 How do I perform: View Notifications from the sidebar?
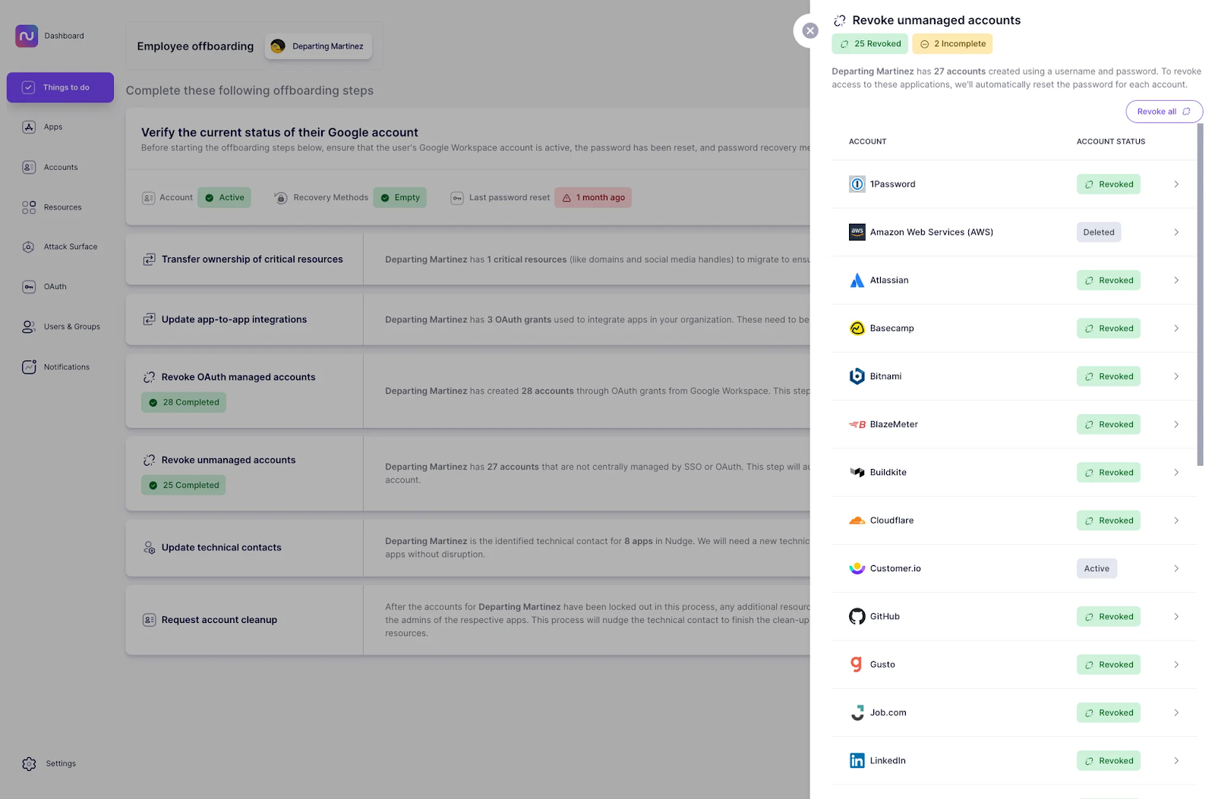[x=66, y=366]
